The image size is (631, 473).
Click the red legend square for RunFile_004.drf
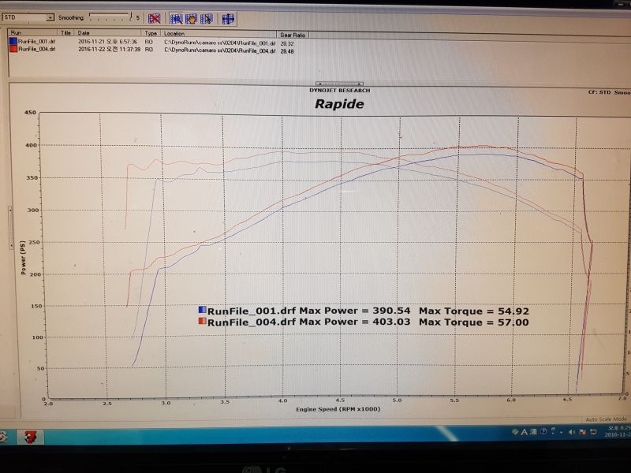[x=203, y=321]
